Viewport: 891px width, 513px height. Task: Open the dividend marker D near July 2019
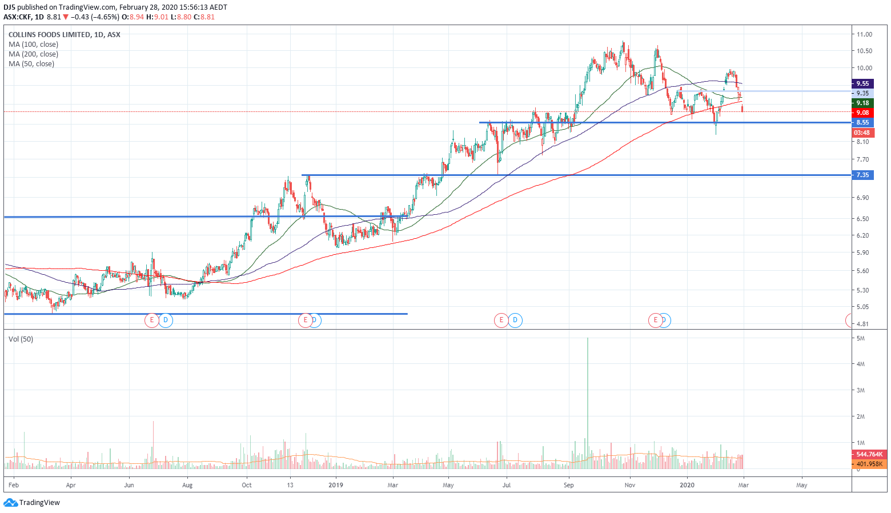coord(515,320)
